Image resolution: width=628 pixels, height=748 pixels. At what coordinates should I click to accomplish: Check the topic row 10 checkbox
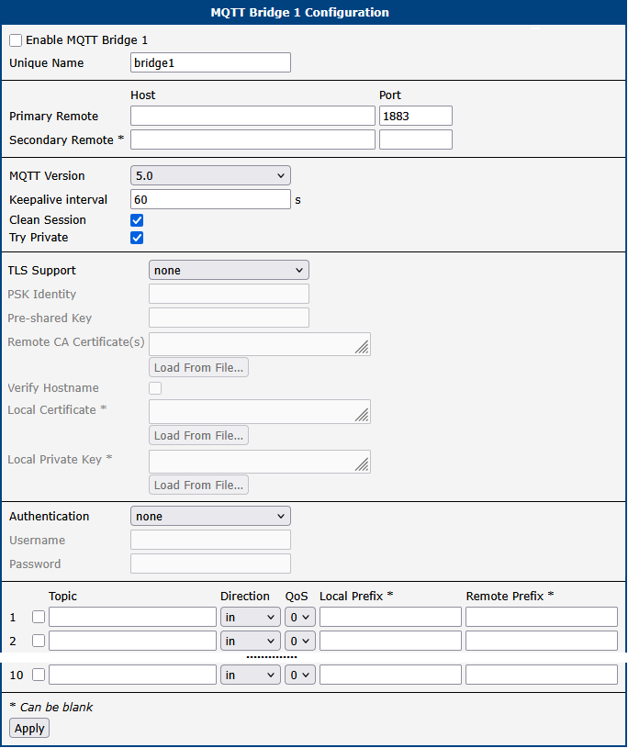tap(39, 675)
